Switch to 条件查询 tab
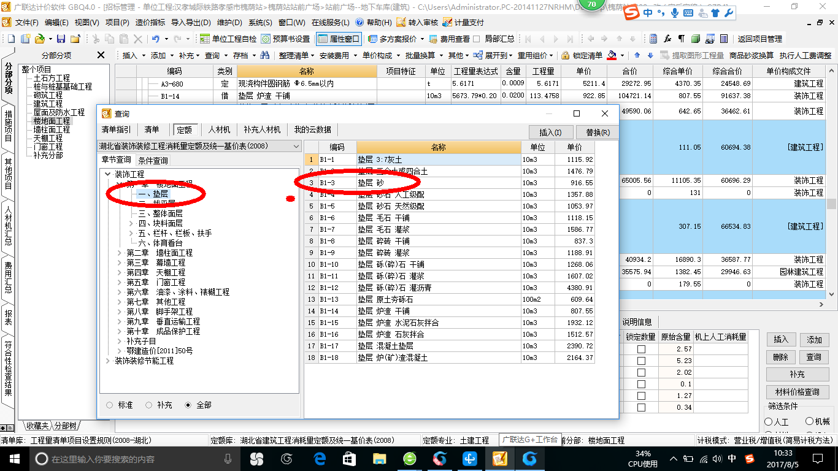Viewport: 838px width, 471px height. pos(153,160)
